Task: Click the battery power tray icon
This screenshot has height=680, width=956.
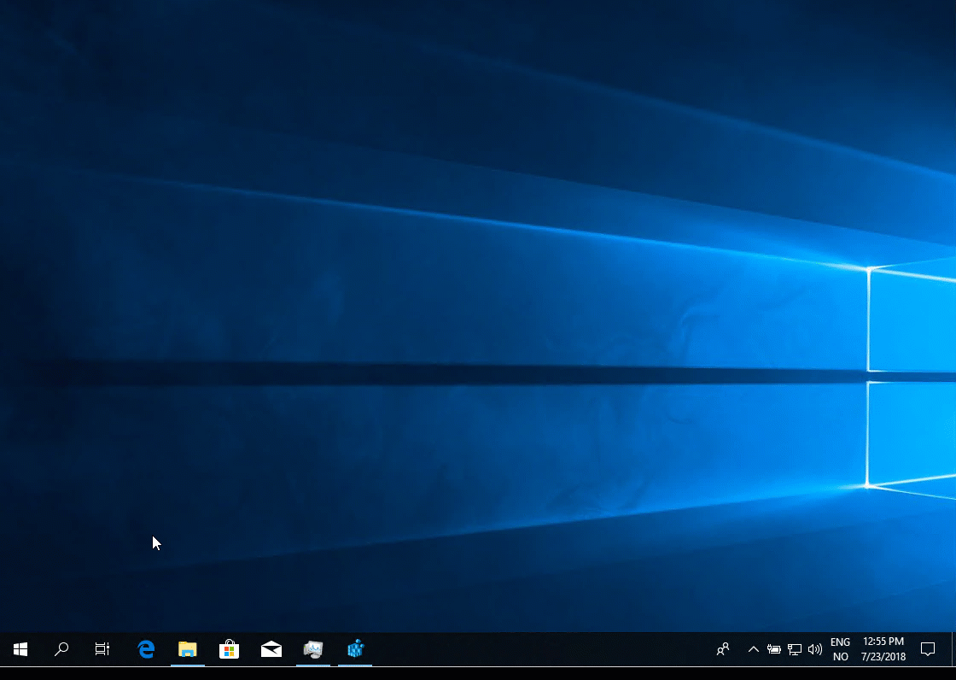Action: 774,649
